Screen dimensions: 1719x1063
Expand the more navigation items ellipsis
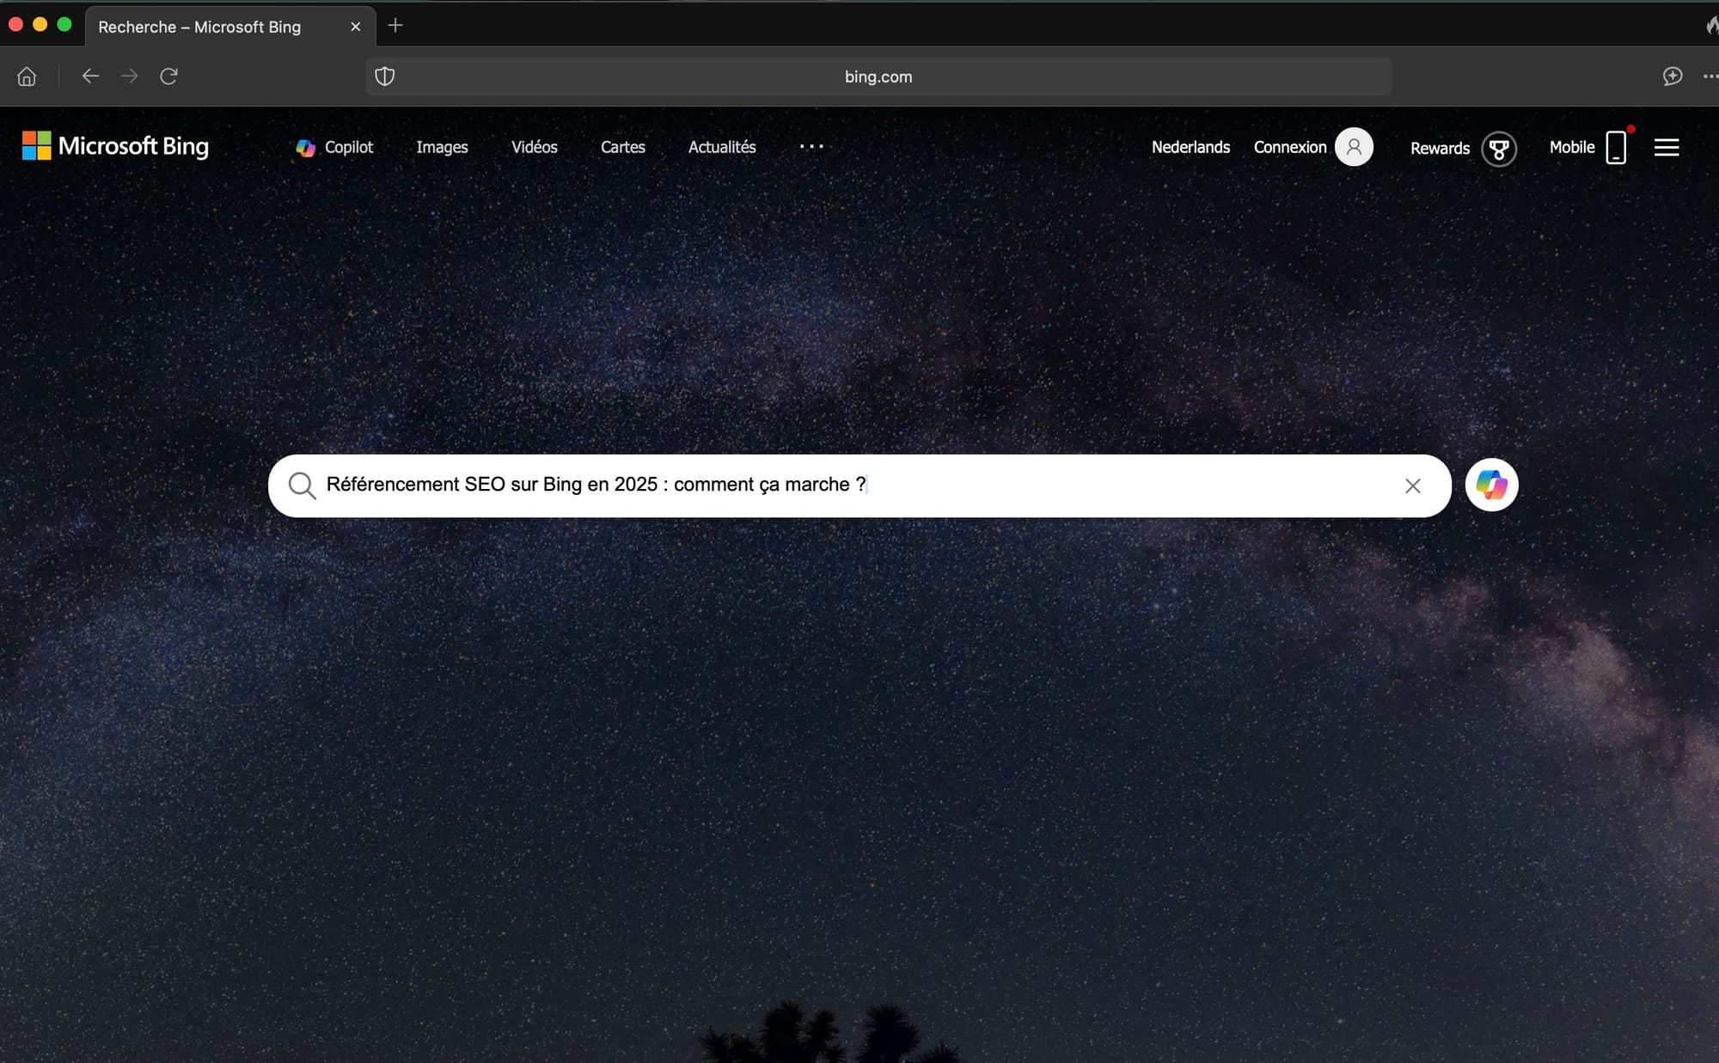(x=811, y=147)
